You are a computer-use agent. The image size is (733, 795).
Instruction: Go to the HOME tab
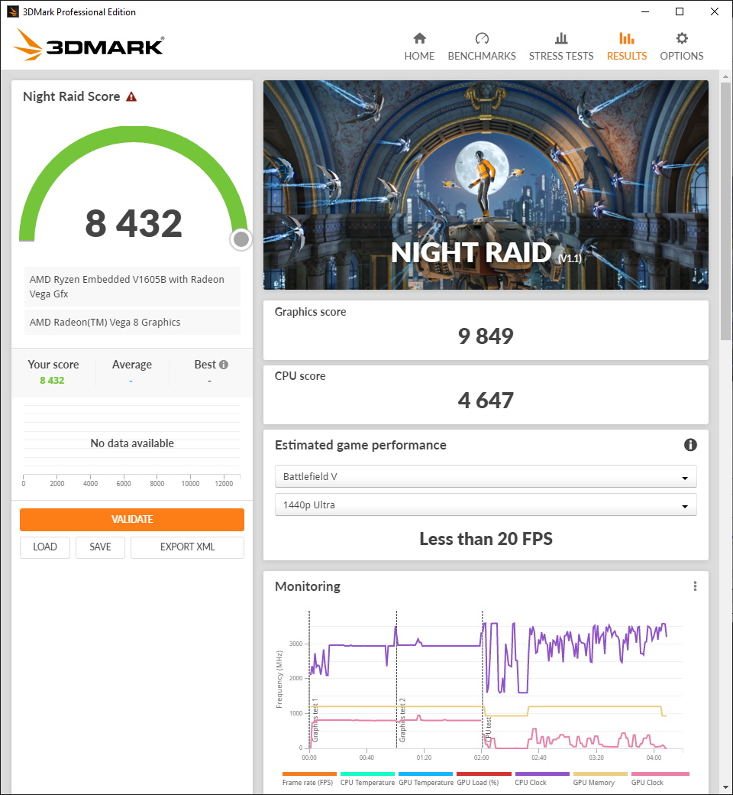pyautogui.click(x=419, y=47)
